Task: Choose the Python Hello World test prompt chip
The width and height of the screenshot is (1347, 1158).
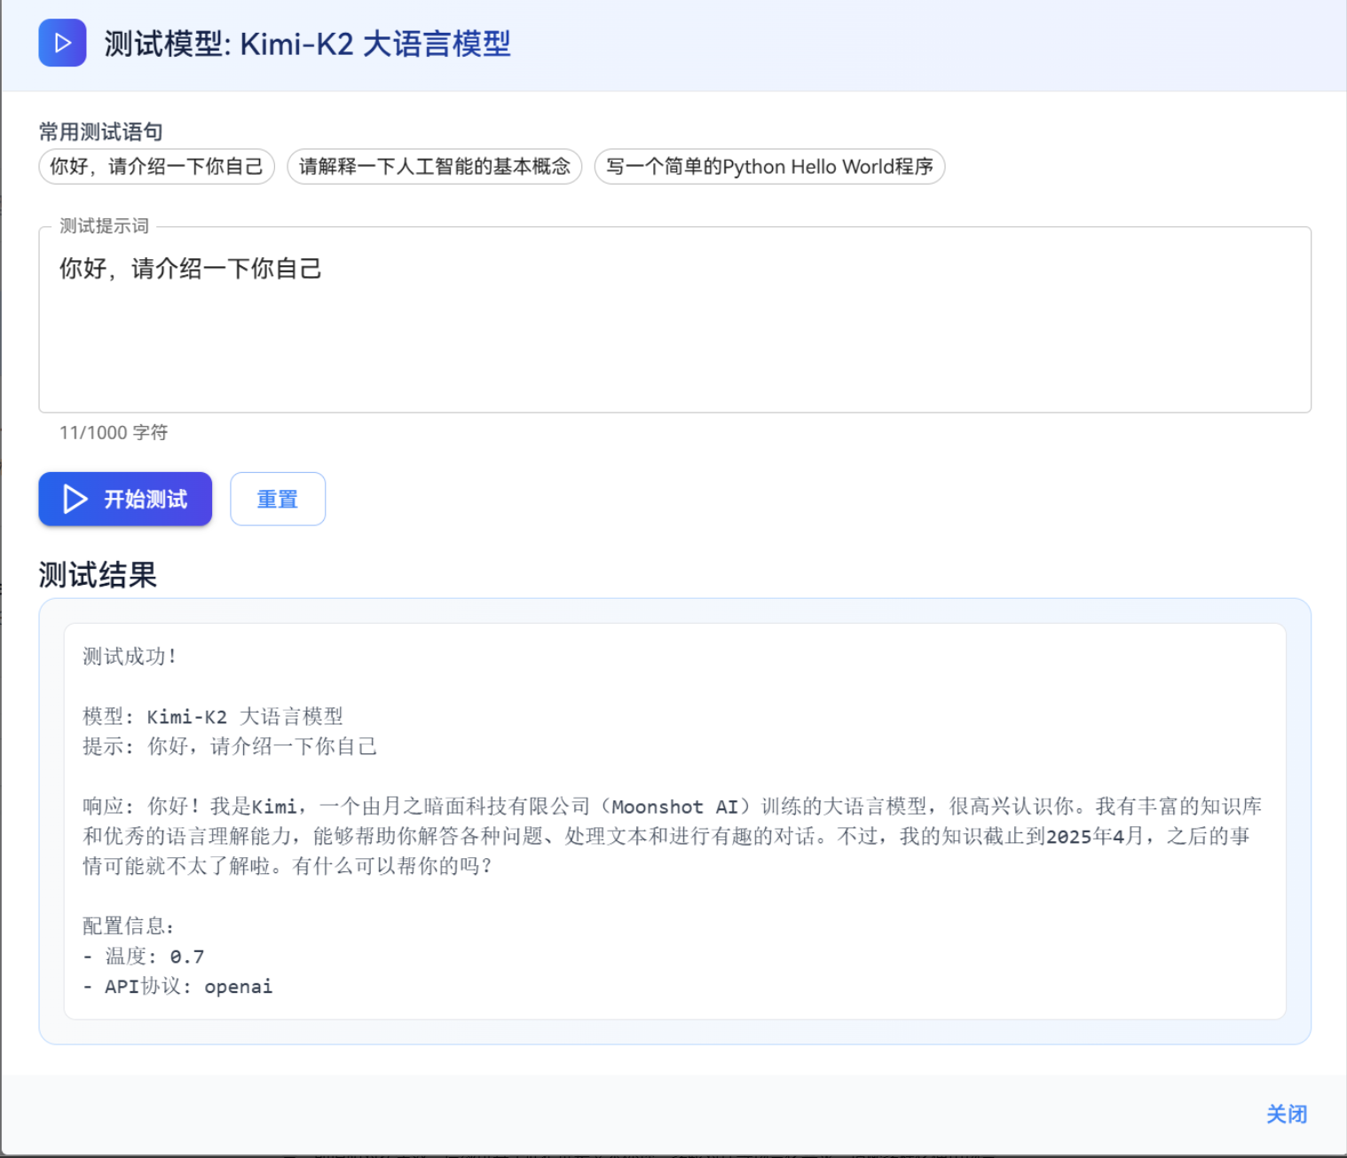Action: (x=768, y=166)
